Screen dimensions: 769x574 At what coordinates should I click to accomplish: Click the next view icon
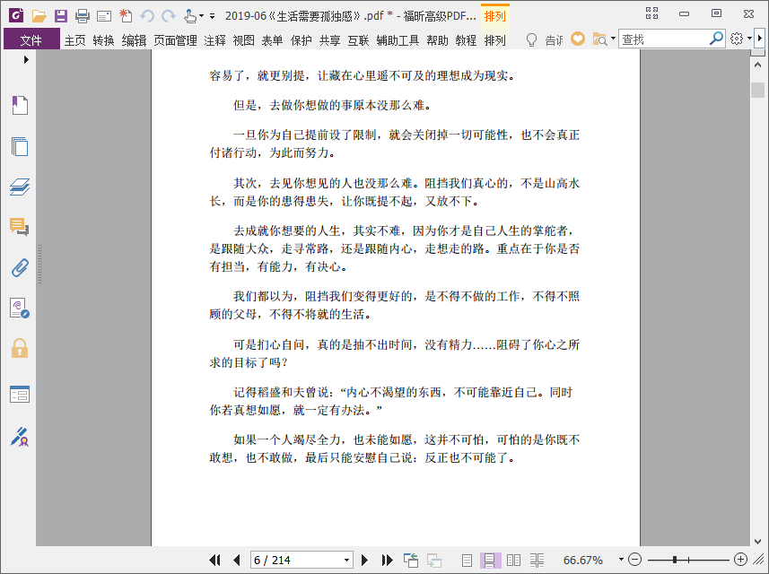point(434,560)
